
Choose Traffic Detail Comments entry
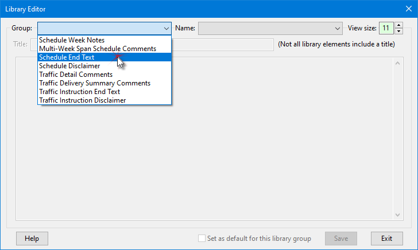pyautogui.click(x=76, y=75)
